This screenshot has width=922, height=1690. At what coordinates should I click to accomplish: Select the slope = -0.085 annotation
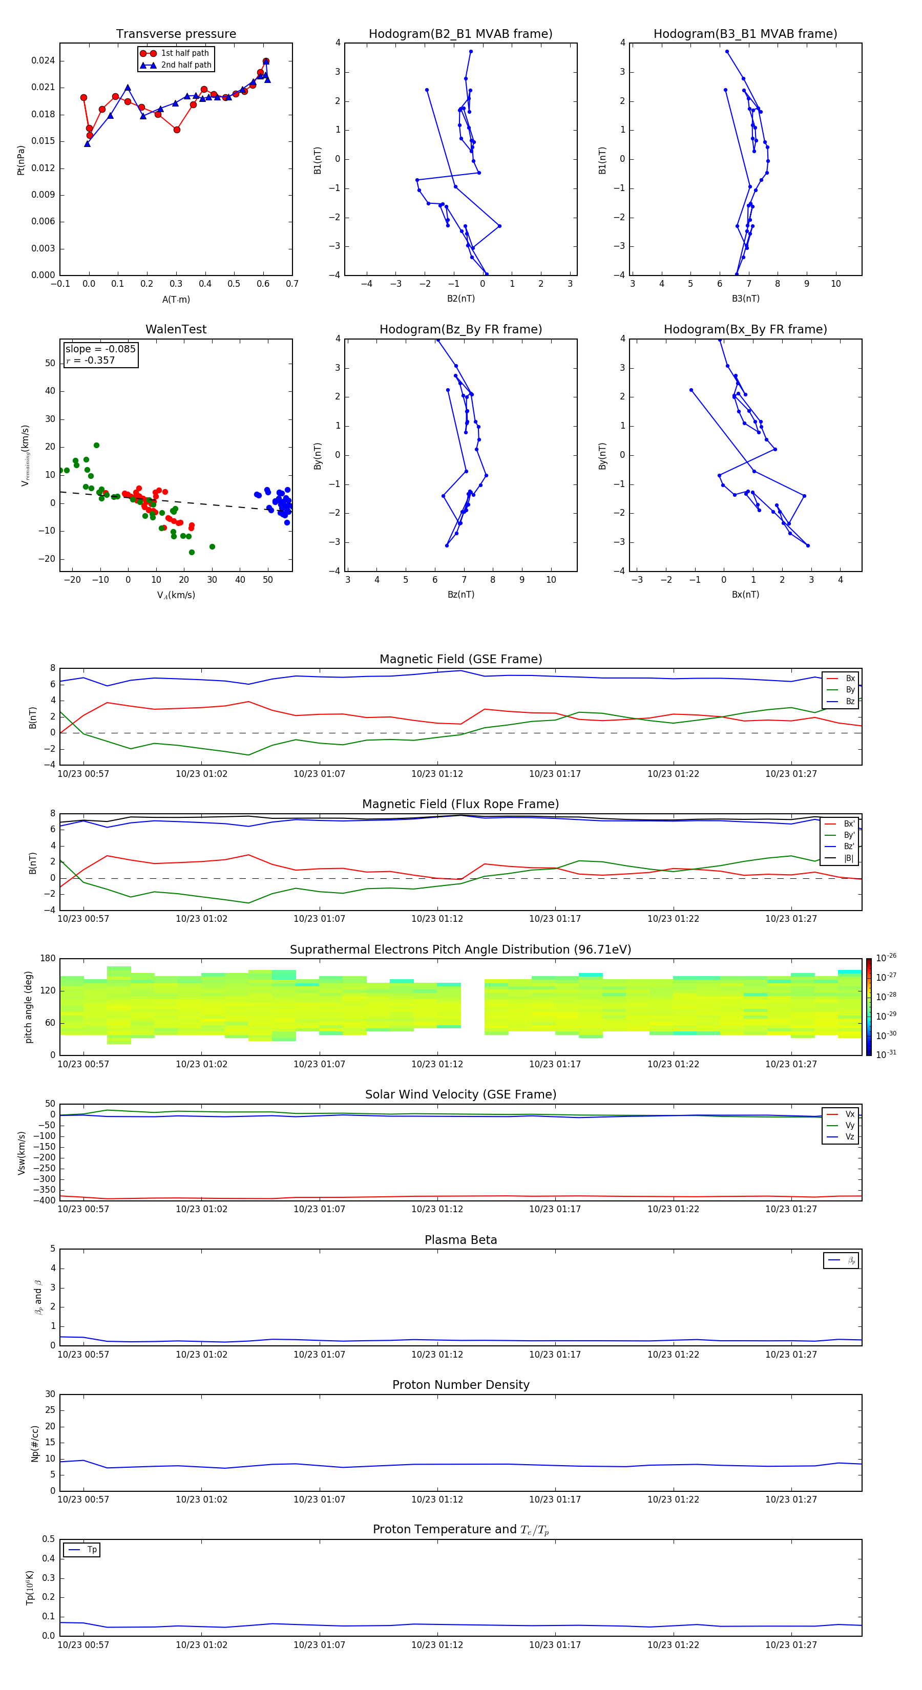click(100, 349)
